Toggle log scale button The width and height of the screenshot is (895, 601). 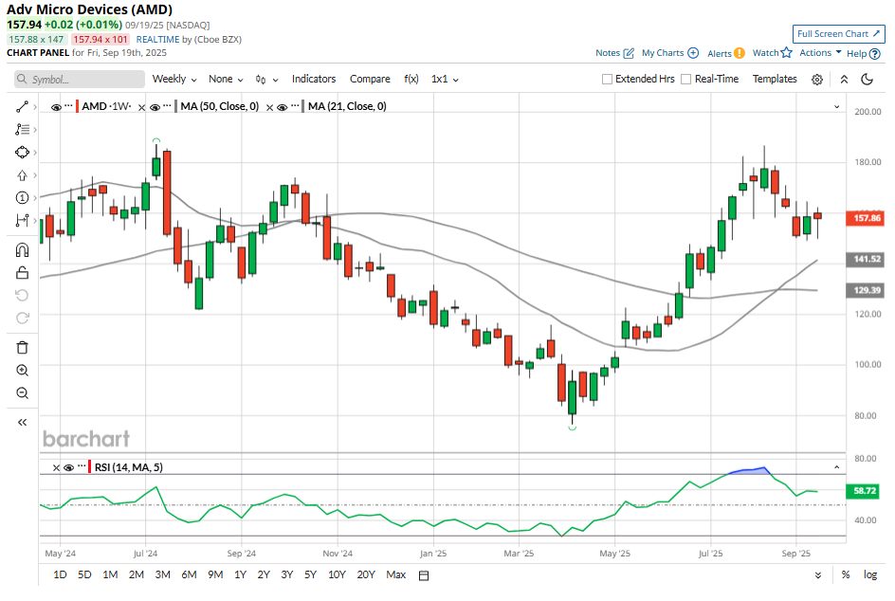[x=870, y=574]
